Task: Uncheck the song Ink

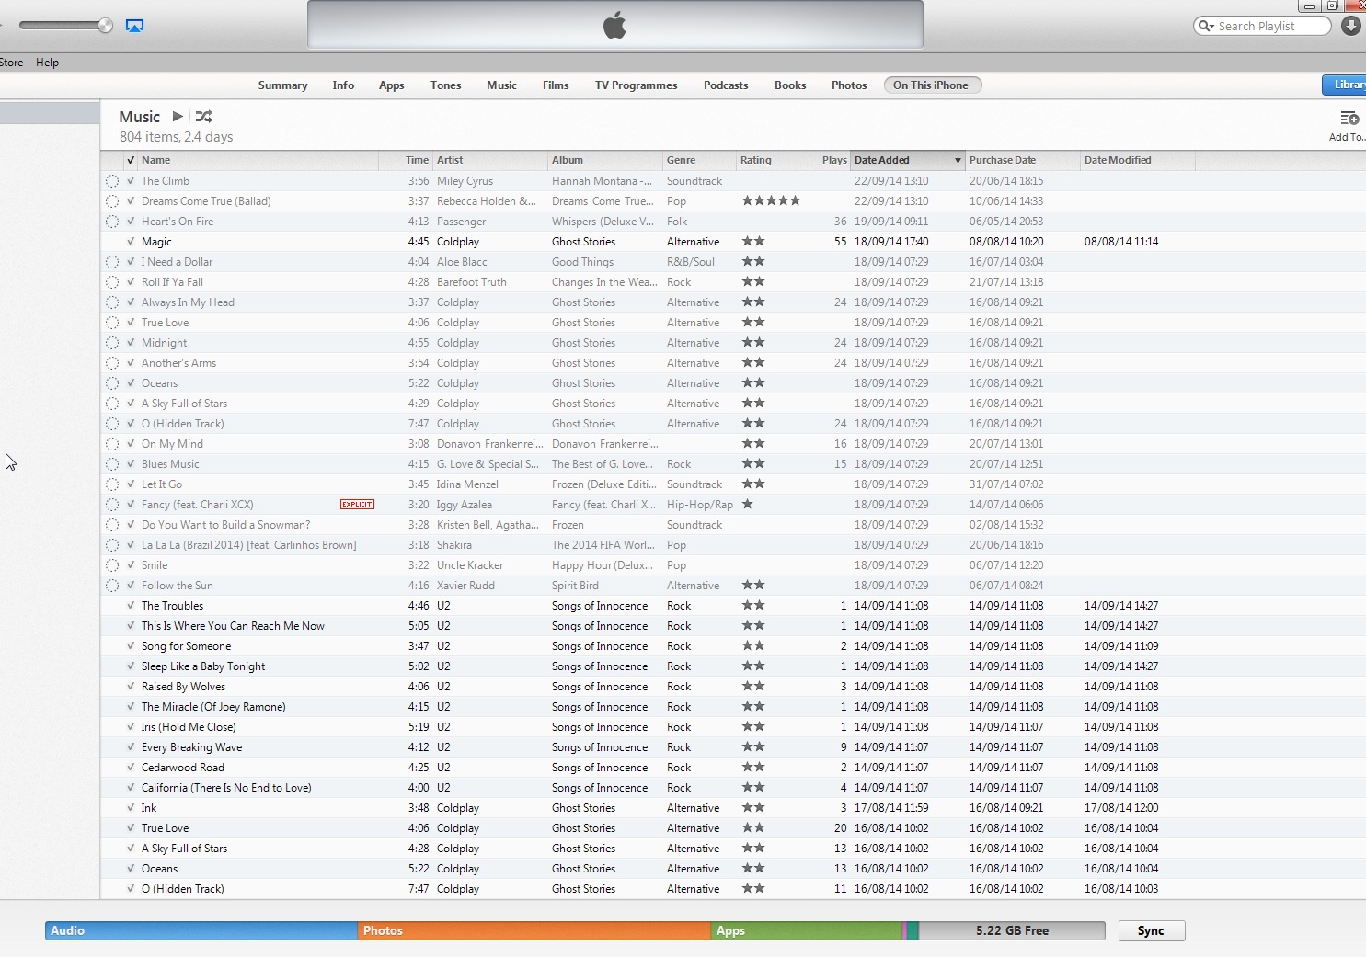Action: [131, 808]
